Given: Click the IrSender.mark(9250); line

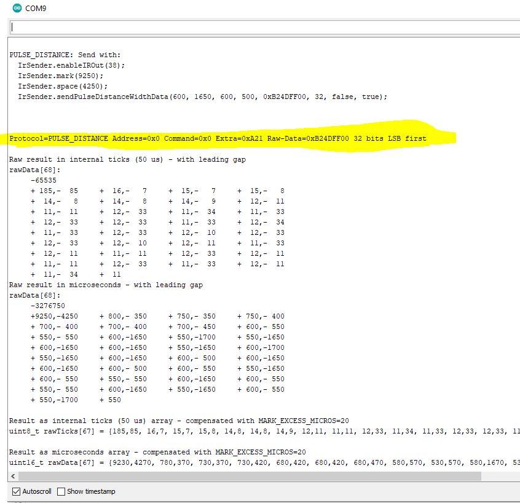Looking at the screenshot, I should point(61,76).
